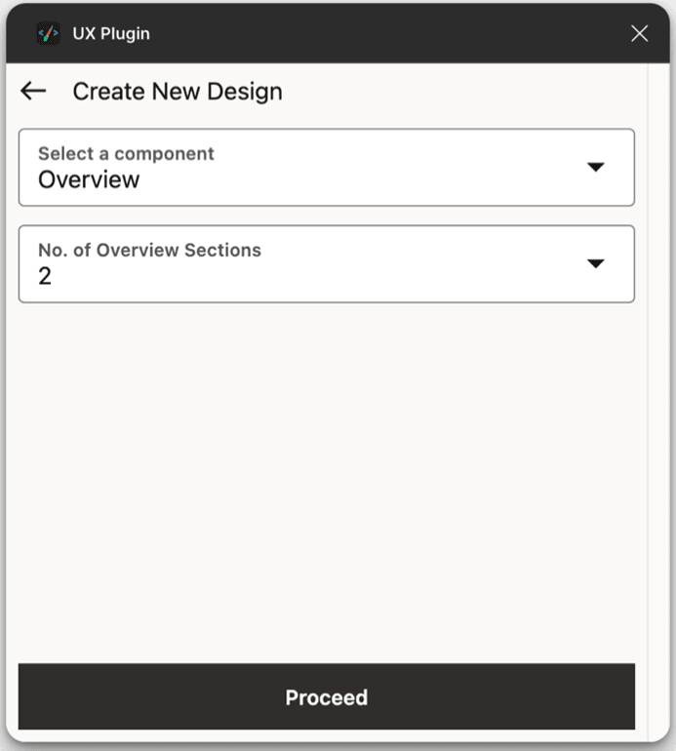Click empty space in the dark title bar
Viewport: 676px width, 751px height.
point(390,34)
